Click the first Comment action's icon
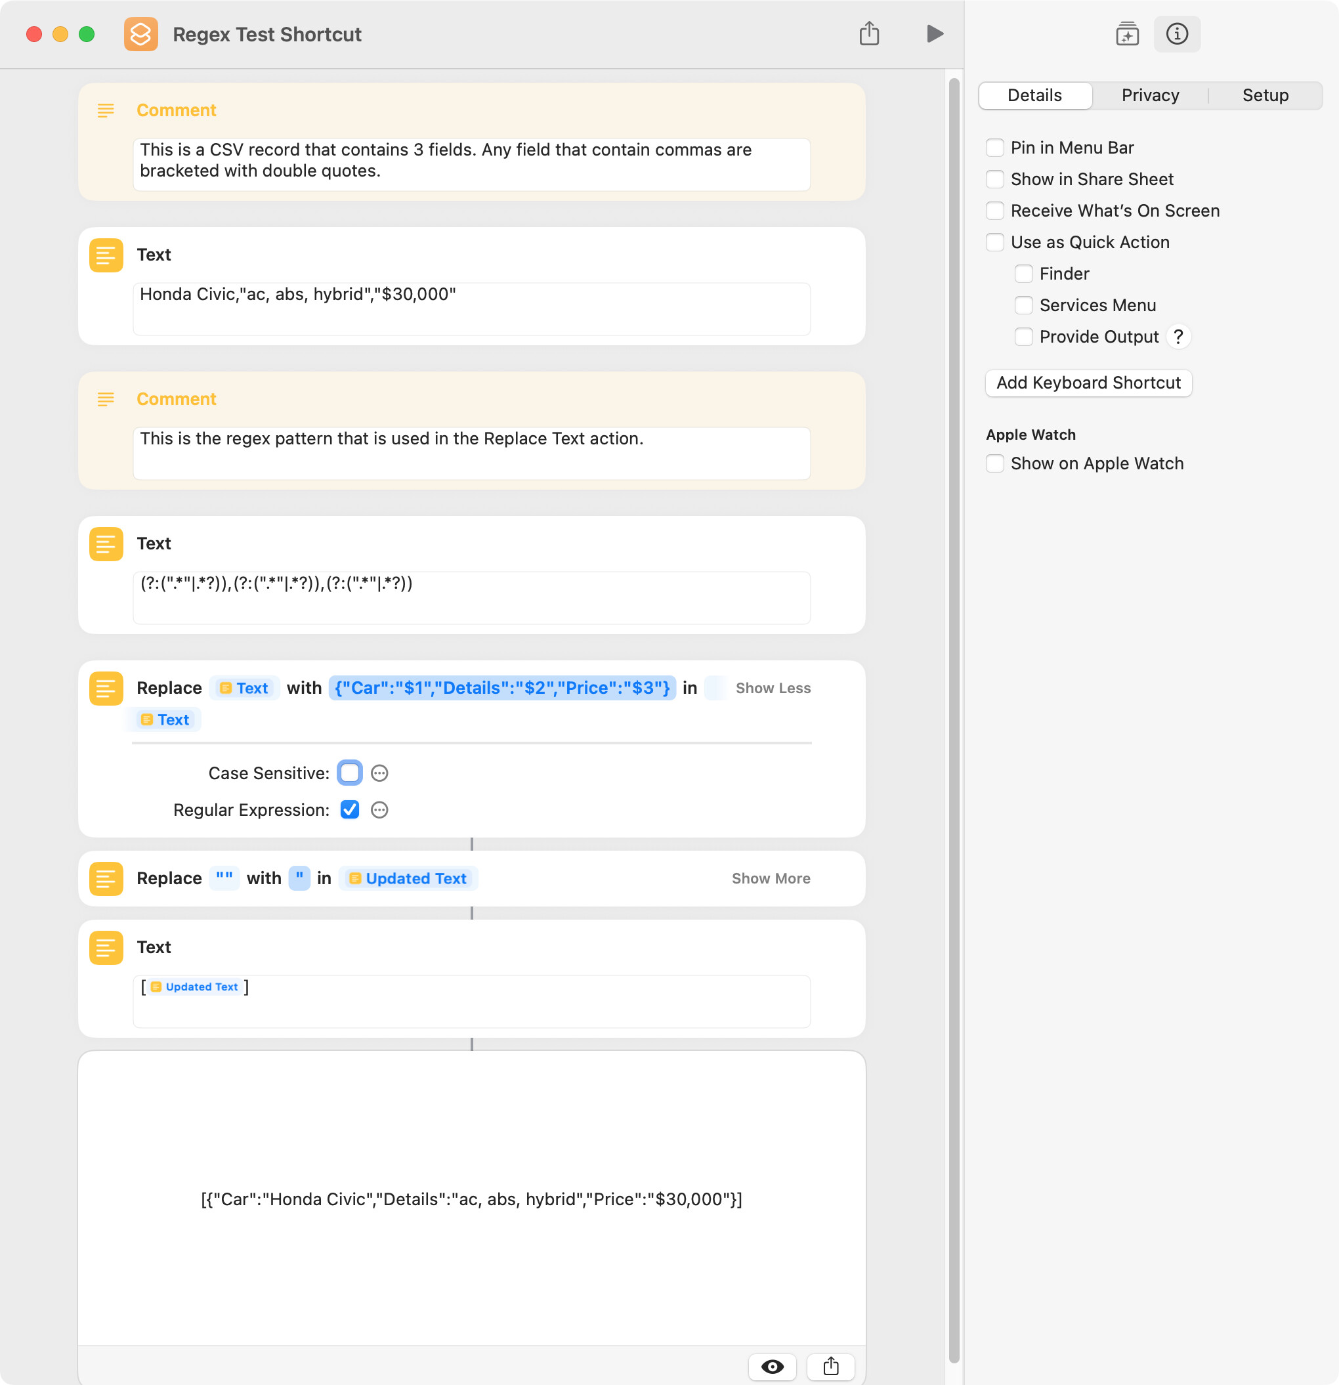Image resolution: width=1339 pixels, height=1385 pixels. point(106,110)
